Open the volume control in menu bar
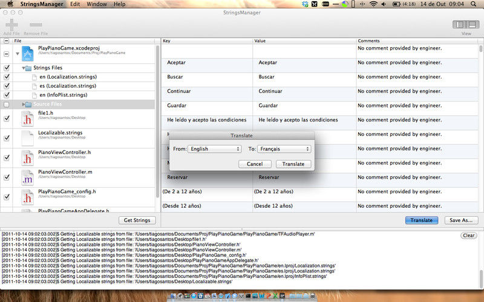Image resolution: width=484 pixels, height=302 pixels. [x=384, y=4]
